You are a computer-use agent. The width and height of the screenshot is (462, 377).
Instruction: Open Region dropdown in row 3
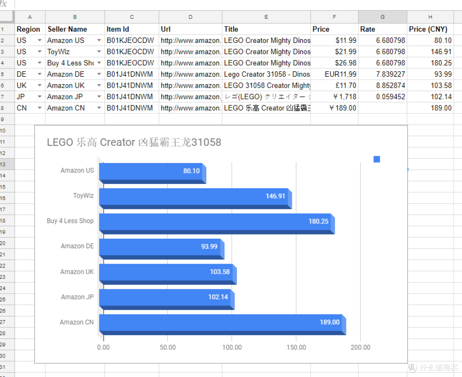pyautogui.click(x=39, y=52)
